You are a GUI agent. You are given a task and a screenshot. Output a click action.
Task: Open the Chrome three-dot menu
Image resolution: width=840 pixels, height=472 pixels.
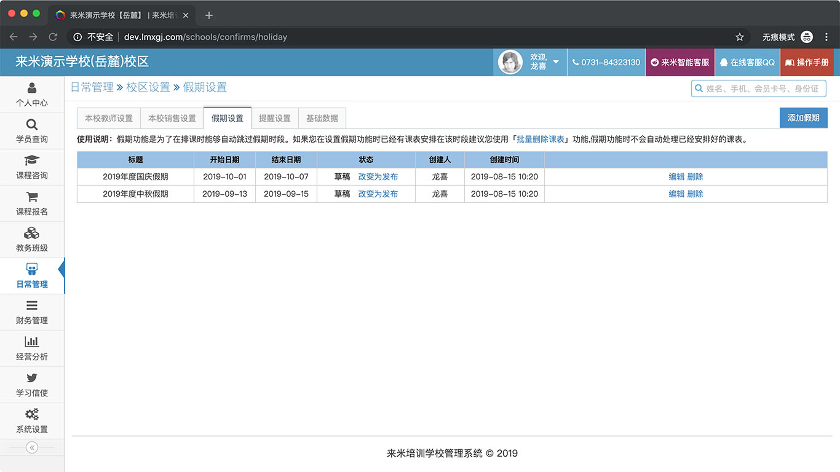826,37
